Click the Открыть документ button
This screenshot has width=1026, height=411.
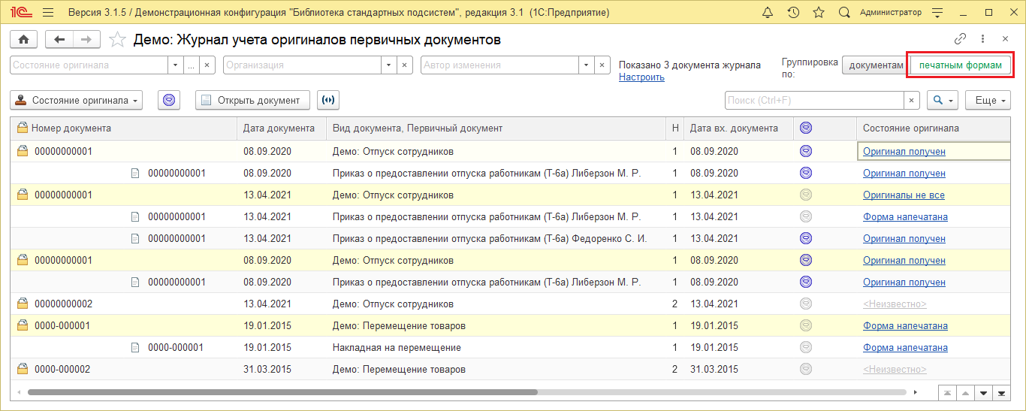point(252,100)
